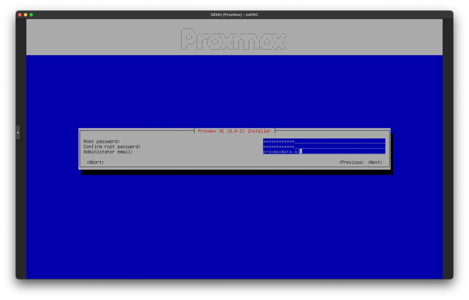Expand the noVNC side control panel handle

click(x=18, y=133)
